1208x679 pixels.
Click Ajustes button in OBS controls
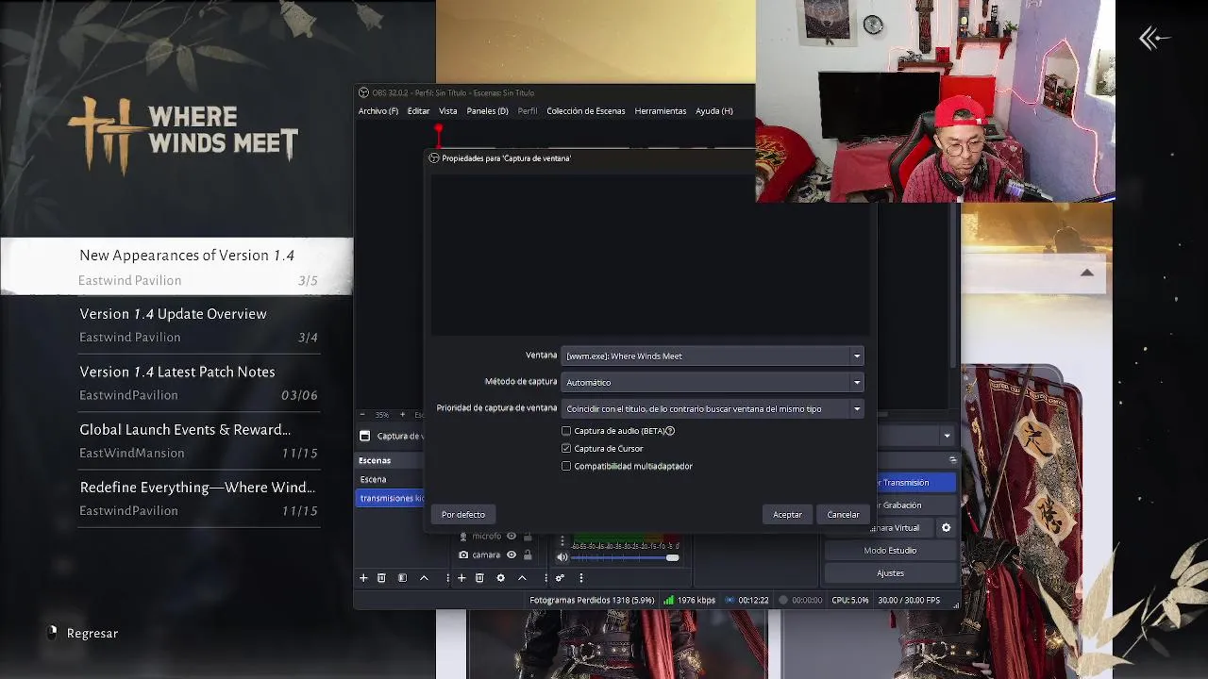click(890, 573)
